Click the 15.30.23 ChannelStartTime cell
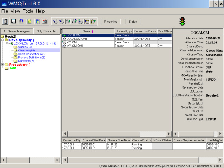 [119, 148]
